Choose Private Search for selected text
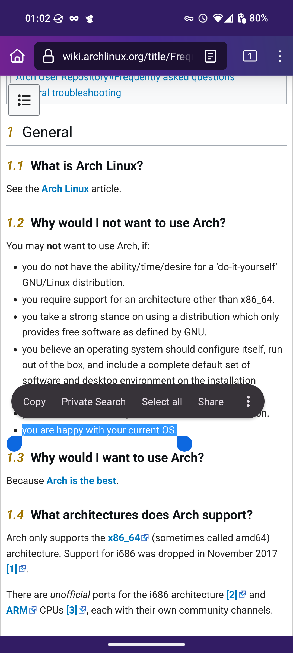The image size is (293, 653). [94, 402]
